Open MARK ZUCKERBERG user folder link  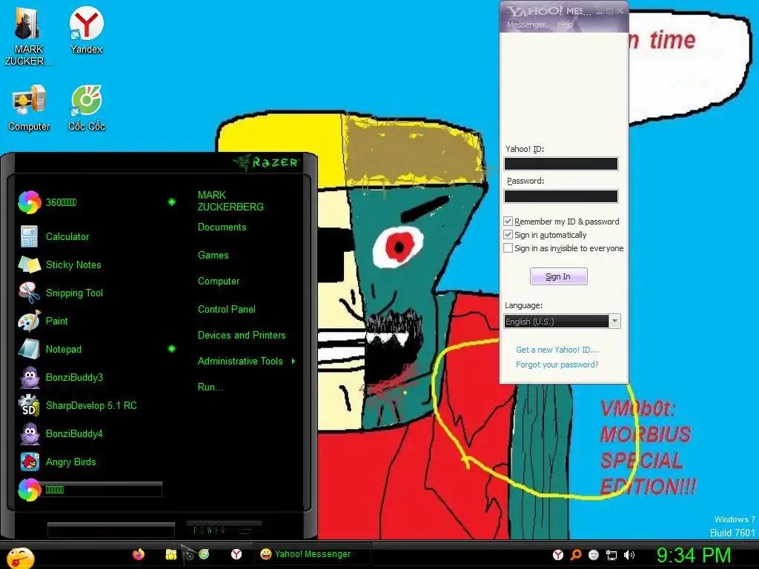[x=231, y=201]
